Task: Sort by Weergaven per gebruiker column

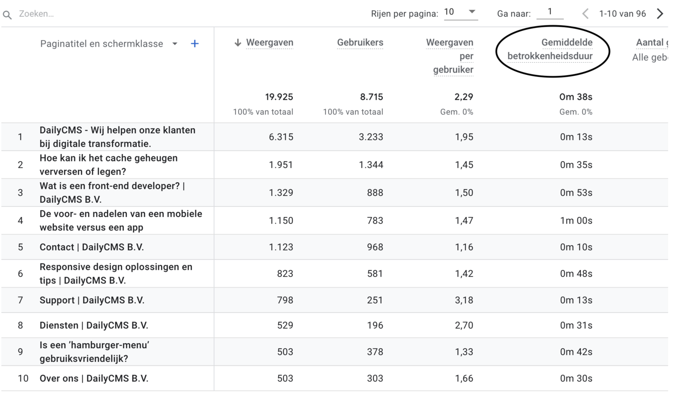Action: [x=450, y=56]
